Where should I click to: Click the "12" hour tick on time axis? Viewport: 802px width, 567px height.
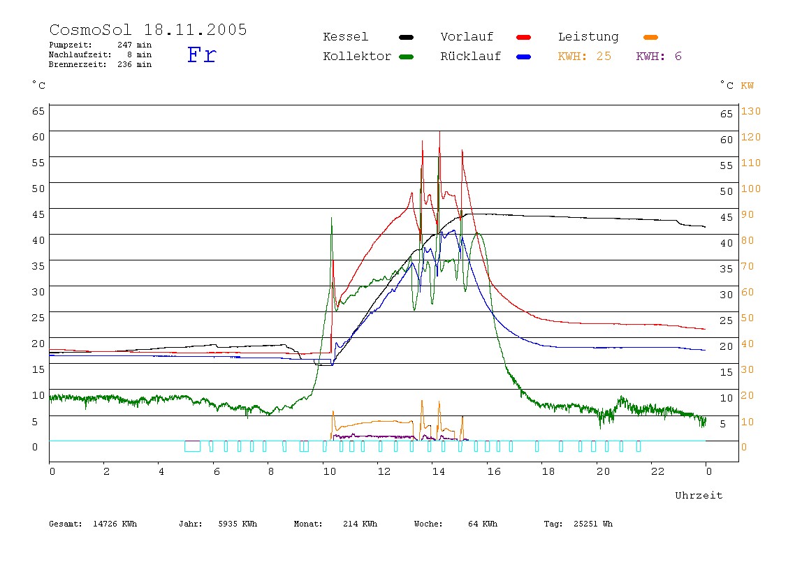[384, 471]
